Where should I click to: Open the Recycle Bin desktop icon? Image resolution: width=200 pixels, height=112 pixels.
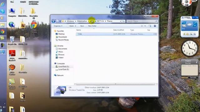click(x=12, y=41)
